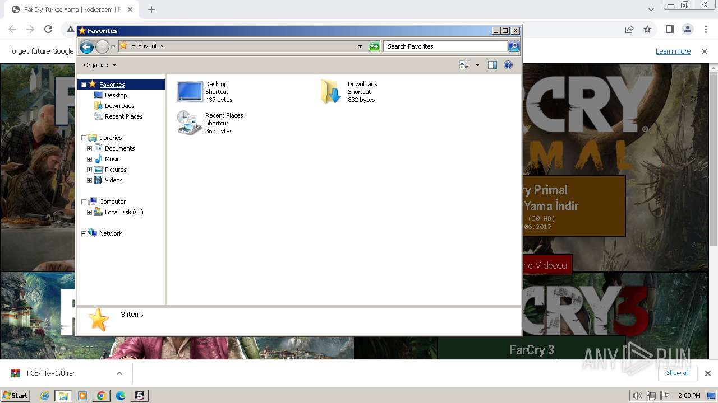The image size is (718, 403).
Task: Expand the Network tree node
Action: point(84,233)
